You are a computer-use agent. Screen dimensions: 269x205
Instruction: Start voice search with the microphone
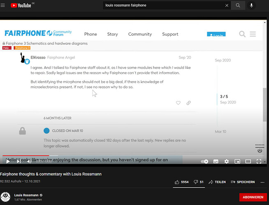click(251, 5)
